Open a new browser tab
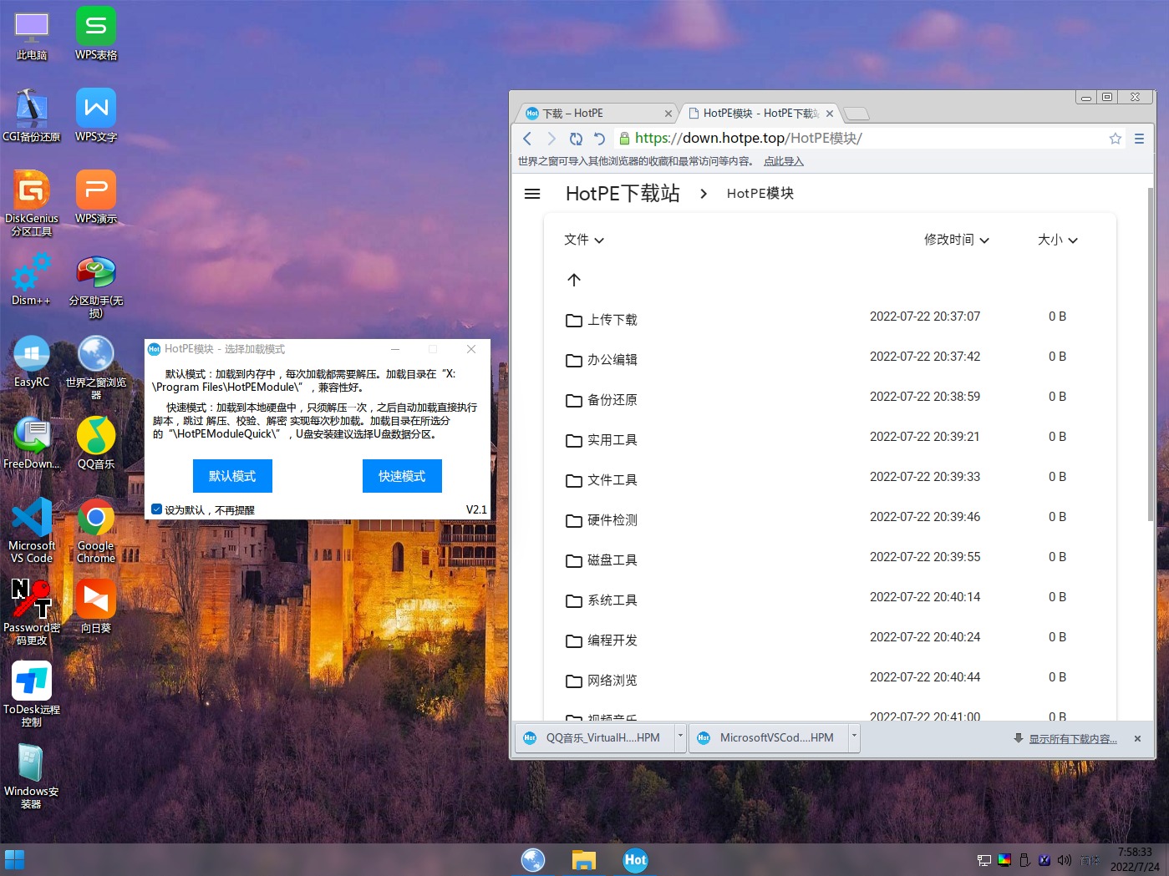The image size is (1169, 876). (856, 114)
